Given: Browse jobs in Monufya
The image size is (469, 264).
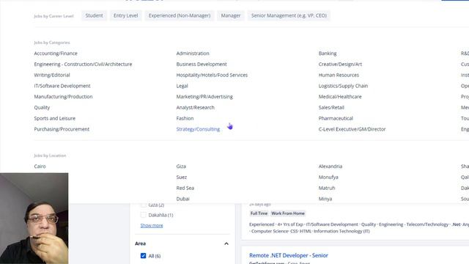Looking at the screenshot, I should (x=328, y=177).
